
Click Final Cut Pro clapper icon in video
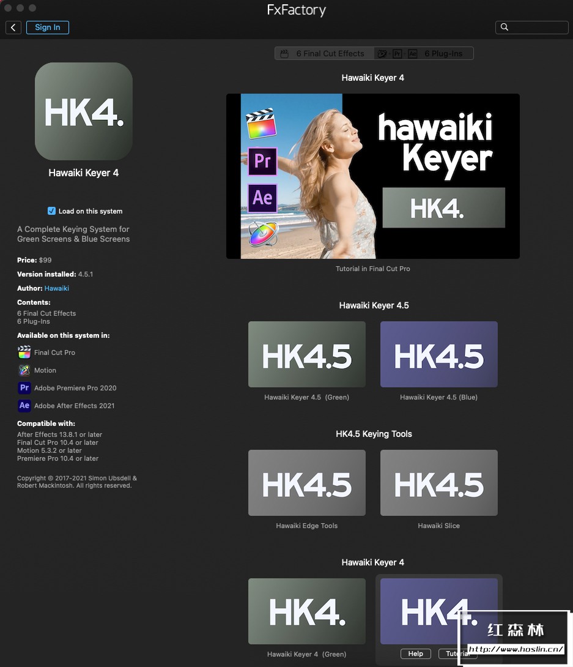click(x=261, y=124)
